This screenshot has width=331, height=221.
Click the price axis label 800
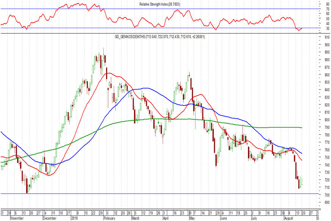[x=327, y=120]
